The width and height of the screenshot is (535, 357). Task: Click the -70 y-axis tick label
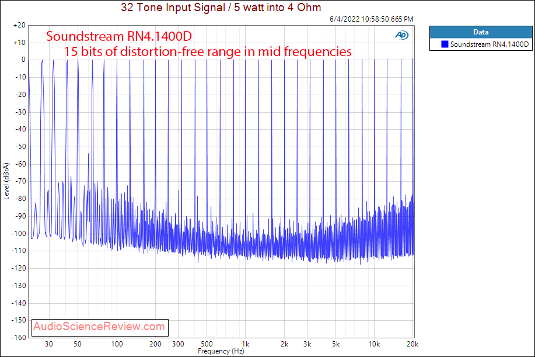[20, 181]
